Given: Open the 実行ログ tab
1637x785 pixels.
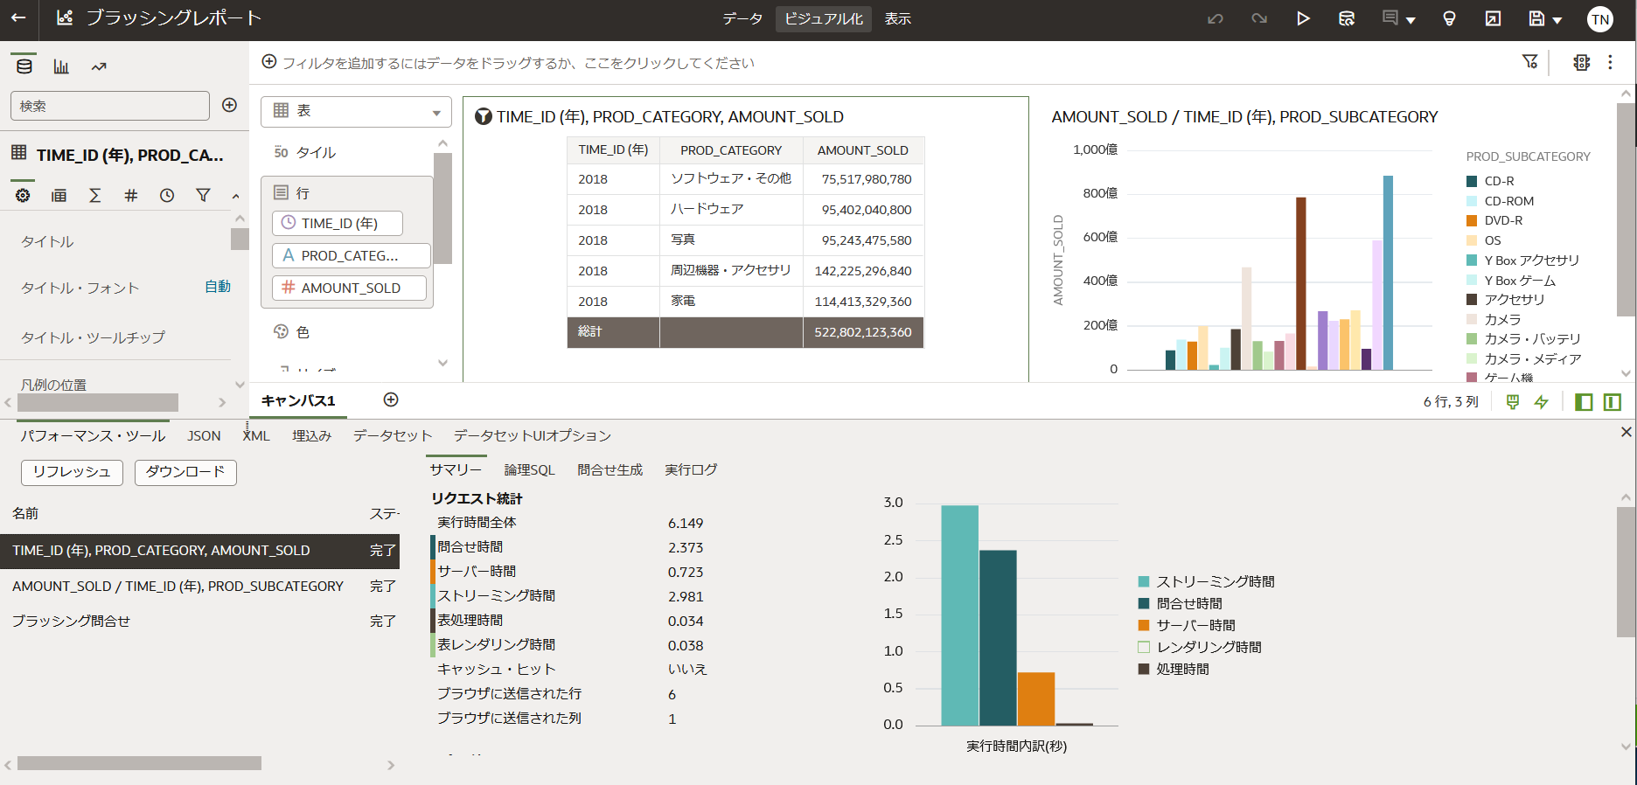Looking at the screenshot, I should pos(690,469).
